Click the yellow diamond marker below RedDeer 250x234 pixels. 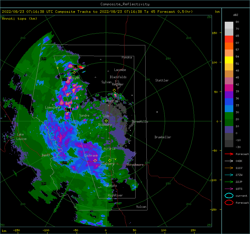[x=114, y=90]
